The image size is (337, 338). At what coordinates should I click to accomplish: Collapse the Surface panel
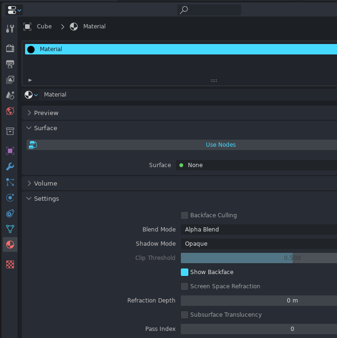coord(179,128)
